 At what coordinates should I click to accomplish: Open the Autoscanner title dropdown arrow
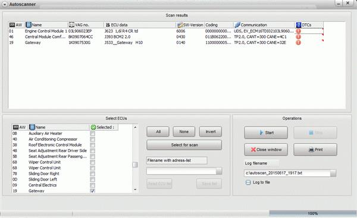click(x=5, y=4)
